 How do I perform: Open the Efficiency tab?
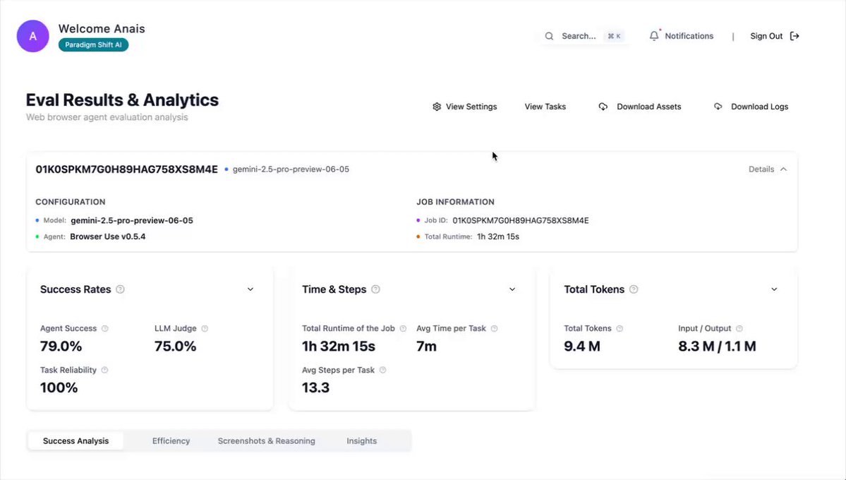click(171, 441)
